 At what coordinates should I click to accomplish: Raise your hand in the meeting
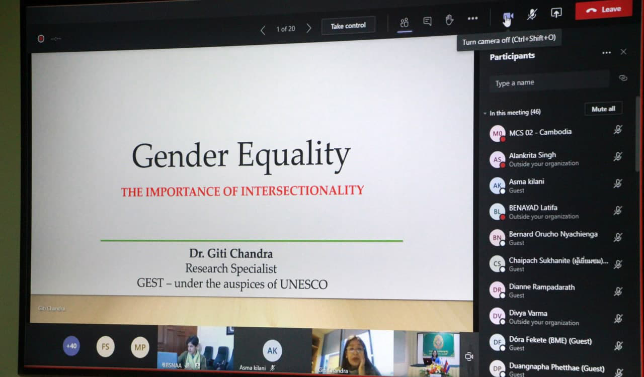(x=449, y=20)
